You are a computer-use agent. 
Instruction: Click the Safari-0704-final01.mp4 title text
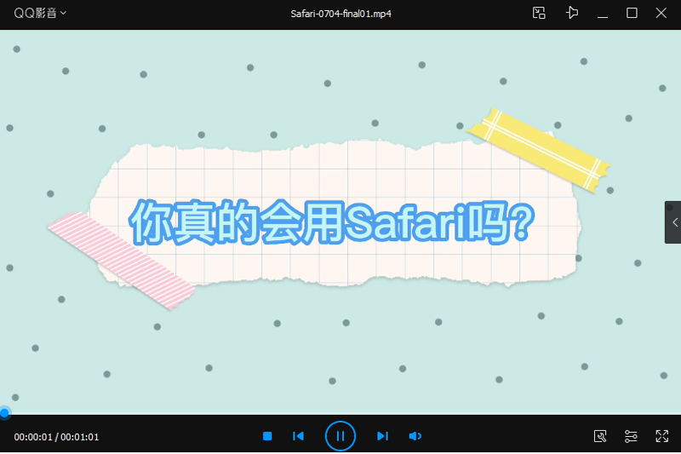[x=340, y=14]
